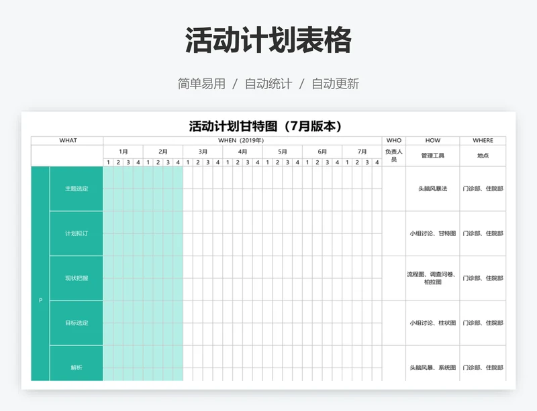The height and width of the screenshot is (411, 537).
Task: Click the 流程图、调查问卷、柏拉图 tool cell
Action: tap(433, 278)
